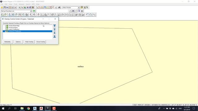
Task: Open the Help menu
Action: (x=38, y=4)
